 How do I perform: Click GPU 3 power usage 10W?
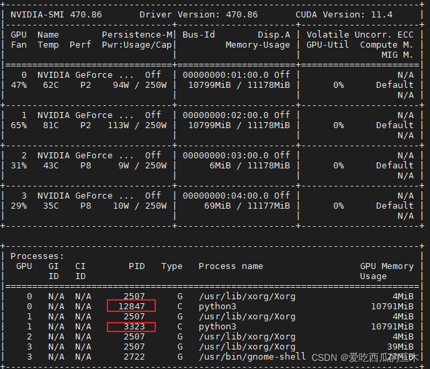pyautogui.click(x=121, y=206)
